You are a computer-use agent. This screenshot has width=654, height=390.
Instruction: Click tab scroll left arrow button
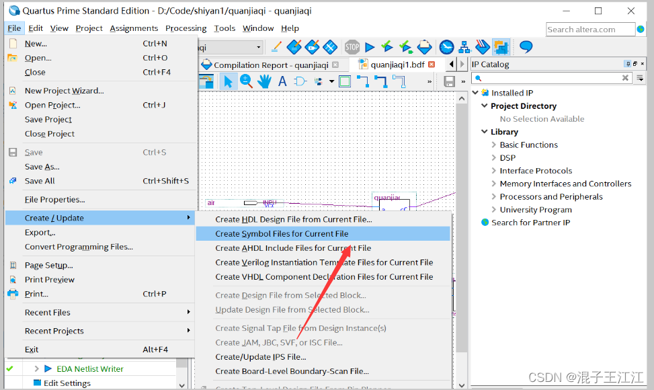coord(452,65)
